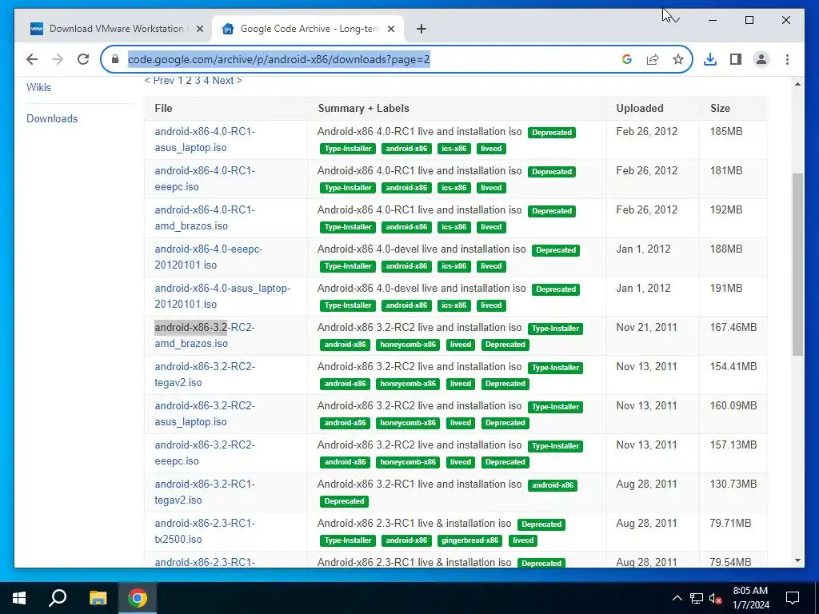This screenshot has width=819, height=614.
Task: Share this page via share icon
Action: point(653,59)
